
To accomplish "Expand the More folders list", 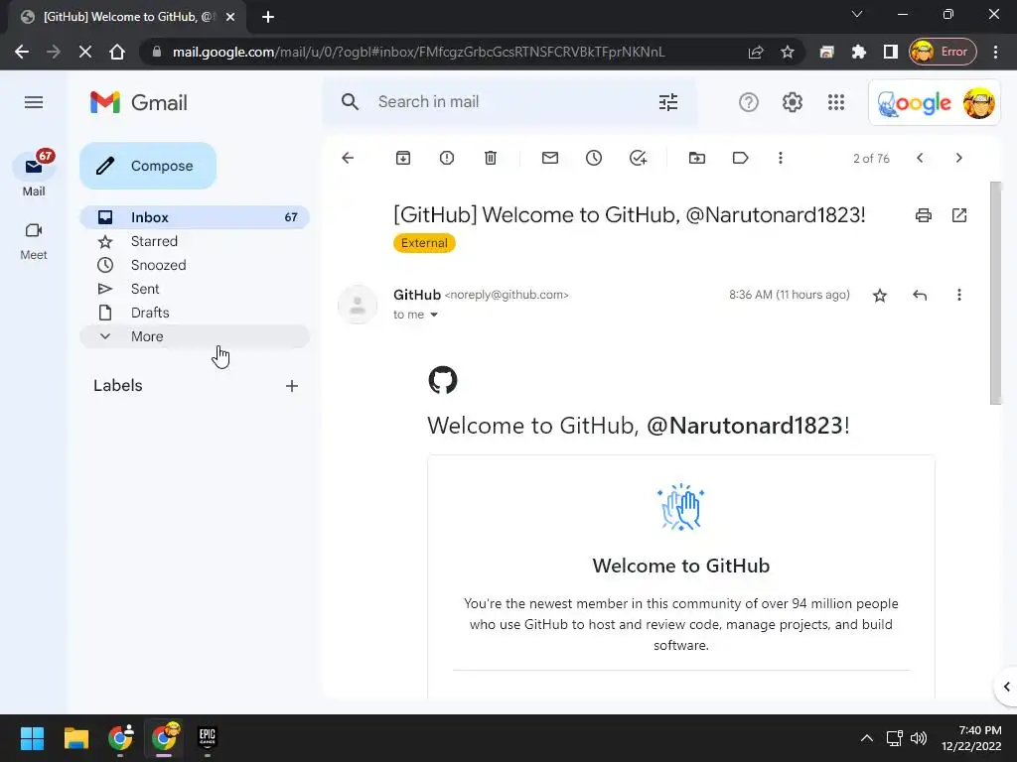I will pyautogui.click(x=195, y=336).
